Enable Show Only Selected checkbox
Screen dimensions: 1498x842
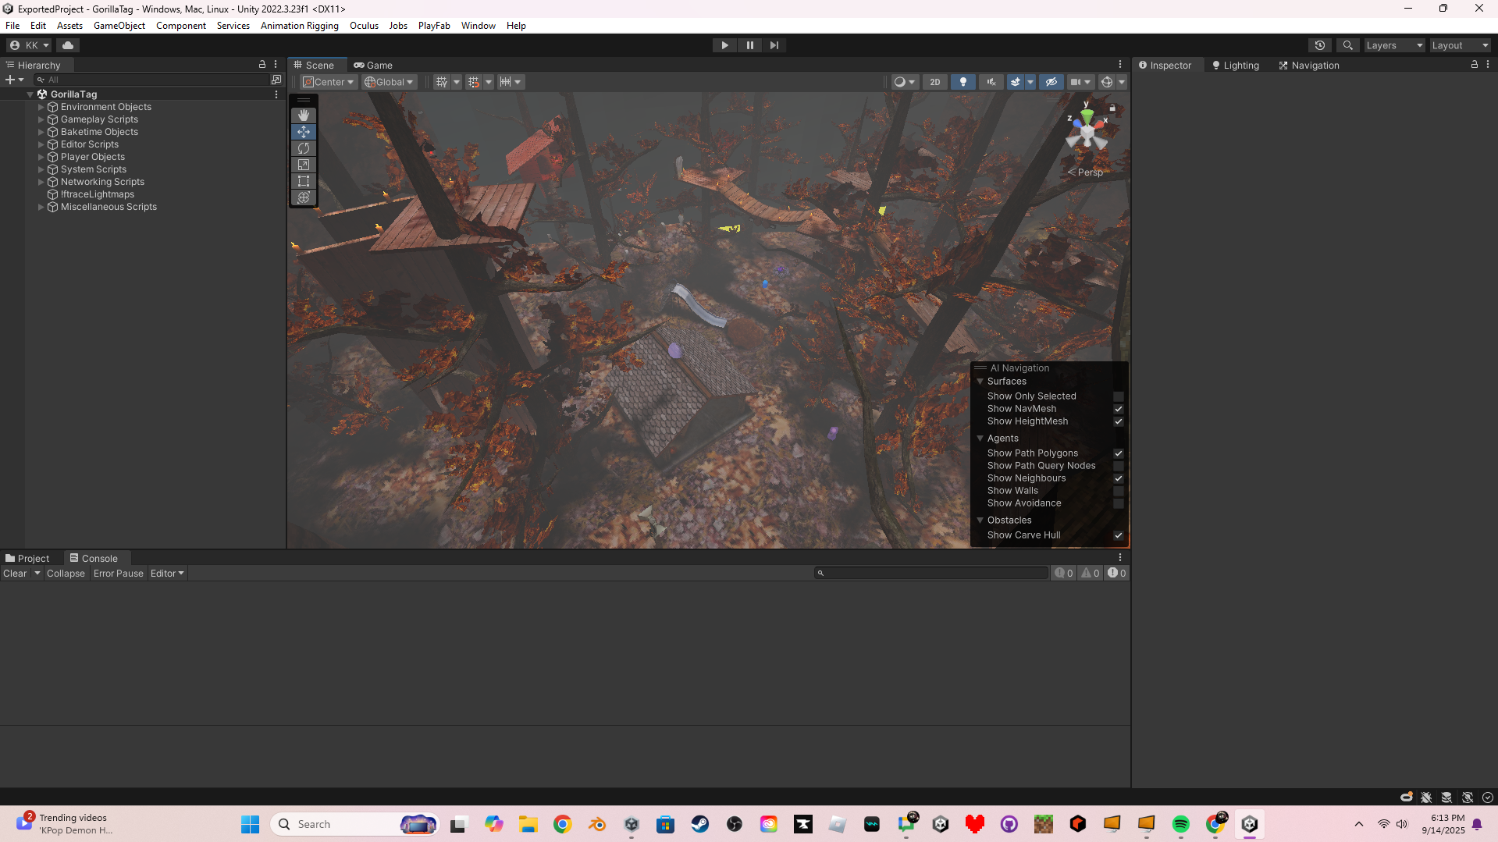[x=1119, y=396]
